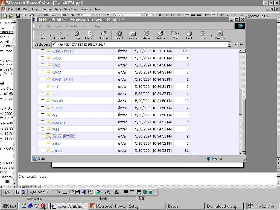The height and width of the screenshot is (210, 280).
Task: Expand the Common Tasks dropdown
Action: [259, 16]
